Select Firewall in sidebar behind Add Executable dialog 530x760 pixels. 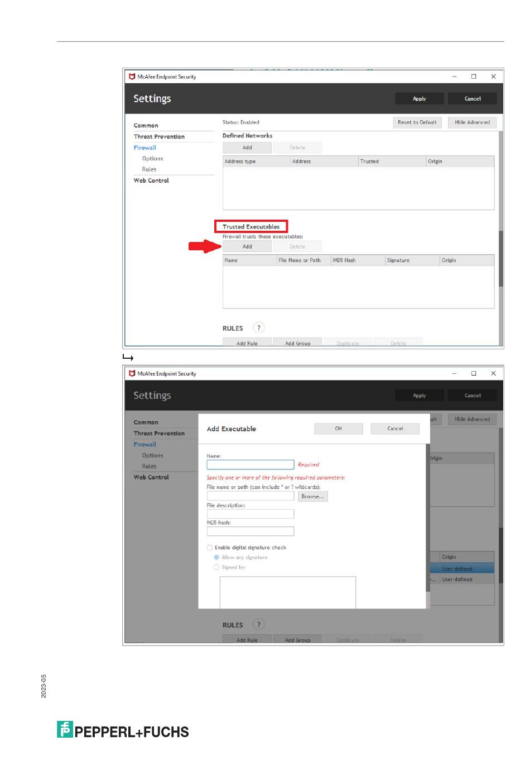tap(145, 444)
